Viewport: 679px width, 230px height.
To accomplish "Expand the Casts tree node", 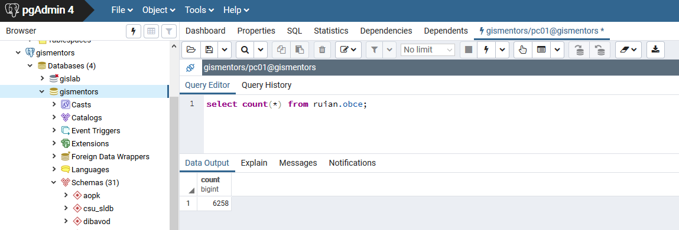I will 54,104.
